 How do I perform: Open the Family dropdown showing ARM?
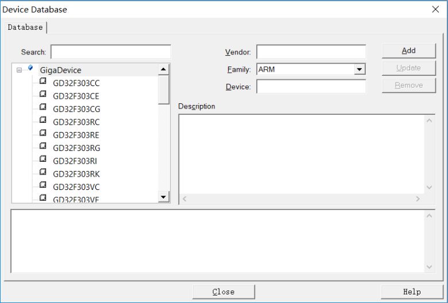pyautogui.click(x=360, y=69)
